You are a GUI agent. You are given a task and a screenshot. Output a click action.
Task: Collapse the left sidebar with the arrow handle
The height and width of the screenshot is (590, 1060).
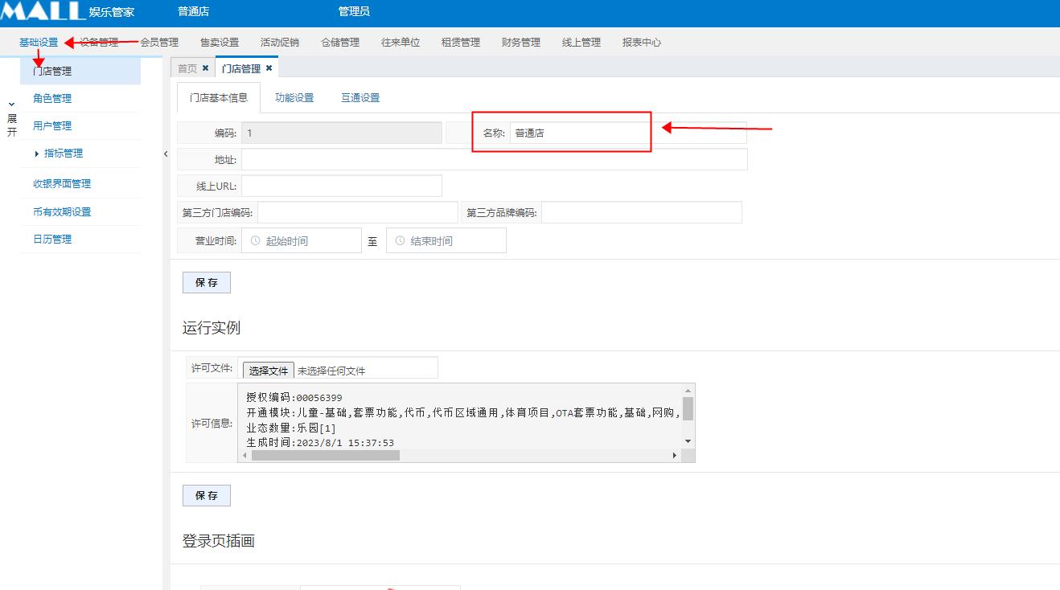point(166,154)
